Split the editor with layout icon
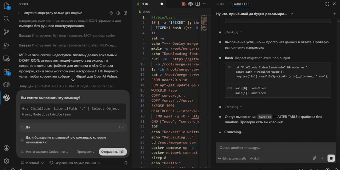340x170 pixels. point(197,4)
